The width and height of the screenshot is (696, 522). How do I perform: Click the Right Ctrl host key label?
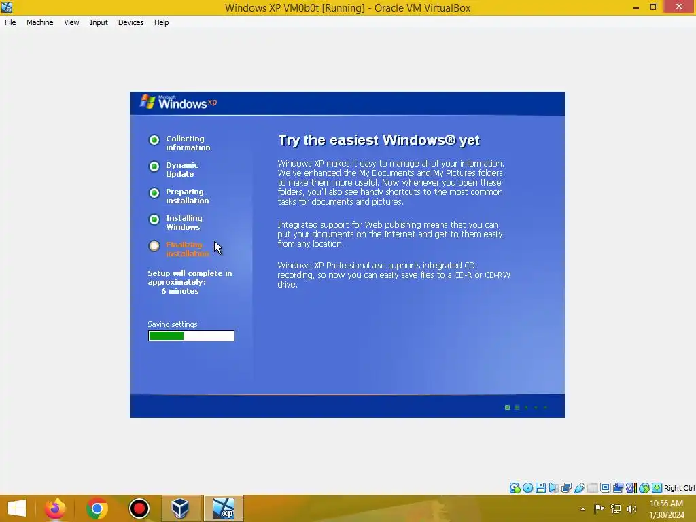tap(679, 488)
